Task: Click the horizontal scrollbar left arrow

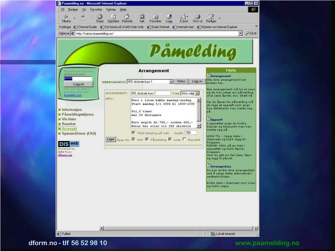Action: pos(101,228)
